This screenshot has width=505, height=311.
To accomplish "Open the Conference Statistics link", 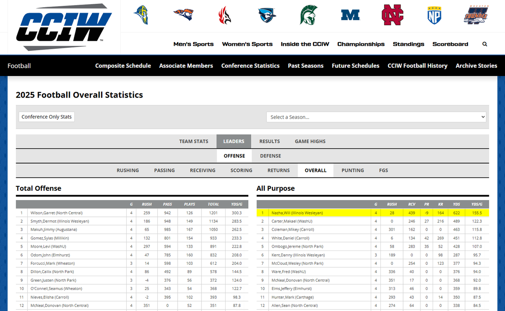I will pos(250,66).
